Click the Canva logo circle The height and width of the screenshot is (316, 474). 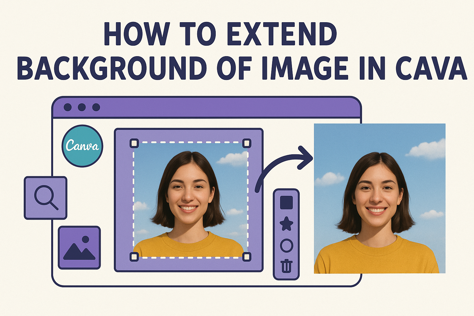click(82, 146)
